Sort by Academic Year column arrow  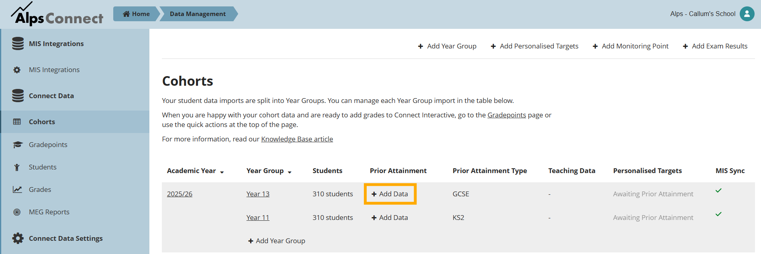tap(222, 172)
